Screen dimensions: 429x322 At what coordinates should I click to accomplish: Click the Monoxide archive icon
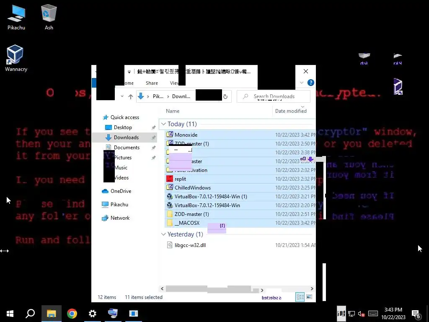(x=170, y=135)
